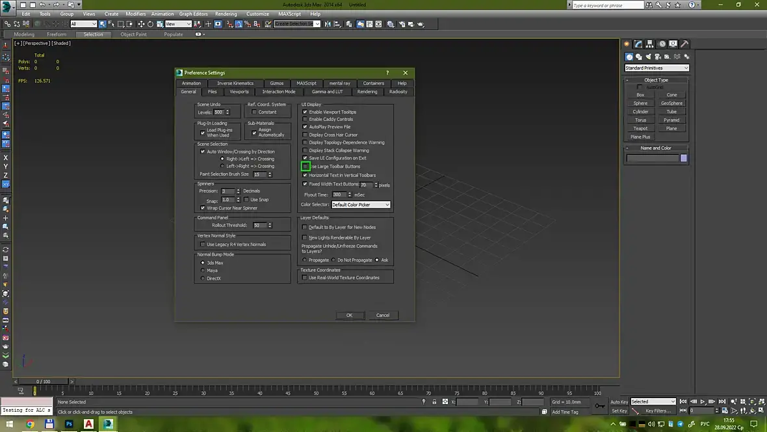
Task: Cancel the Preference Settings dialog
Action: (x=382, y=316)
